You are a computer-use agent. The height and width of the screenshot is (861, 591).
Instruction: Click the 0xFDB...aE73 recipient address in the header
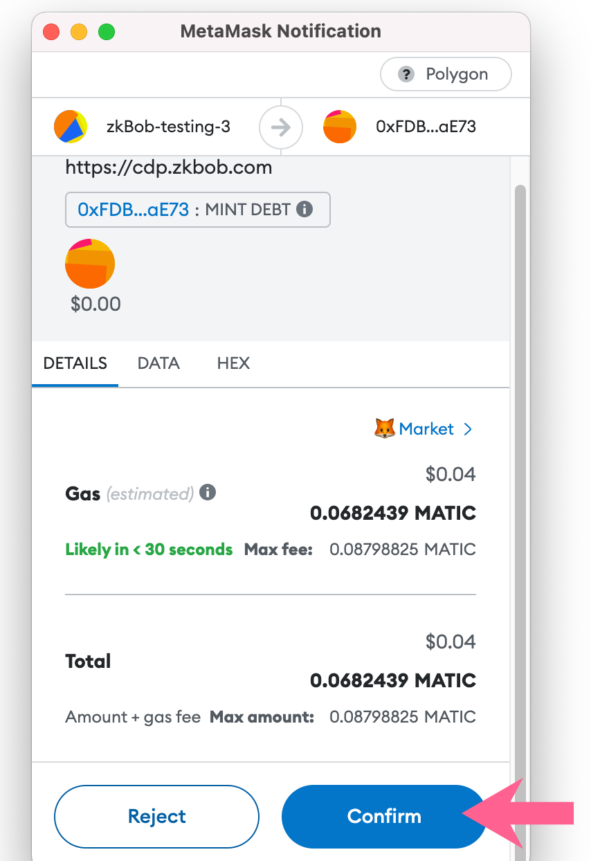(426, 127)
